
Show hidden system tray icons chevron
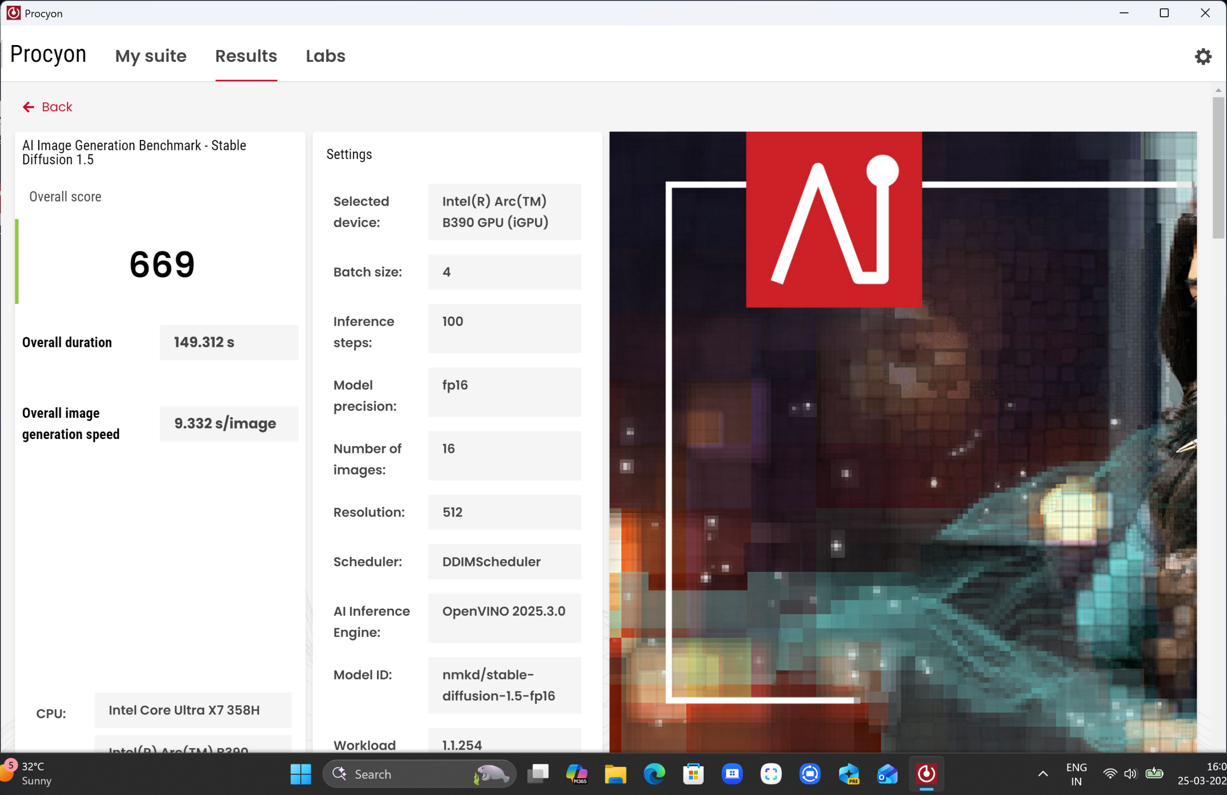point(1043,773)
